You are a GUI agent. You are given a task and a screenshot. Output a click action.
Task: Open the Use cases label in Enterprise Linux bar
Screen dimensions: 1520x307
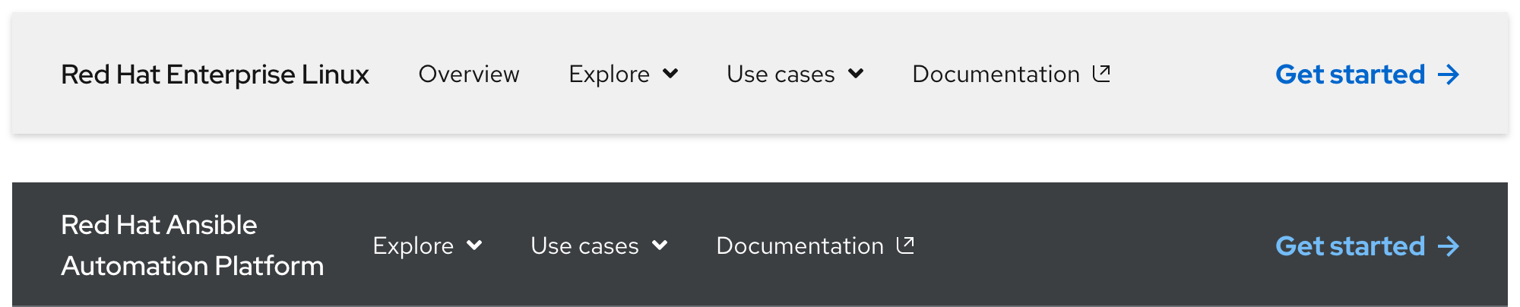781,74
